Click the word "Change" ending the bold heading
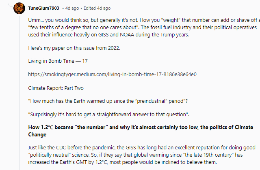Image resolution: width=260 pixels, height=170 pixels. click(37, 135)
